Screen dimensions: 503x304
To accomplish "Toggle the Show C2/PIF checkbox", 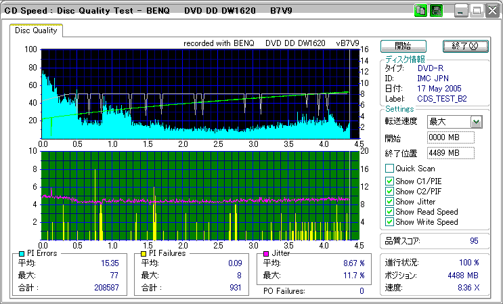I will [389, 192].
